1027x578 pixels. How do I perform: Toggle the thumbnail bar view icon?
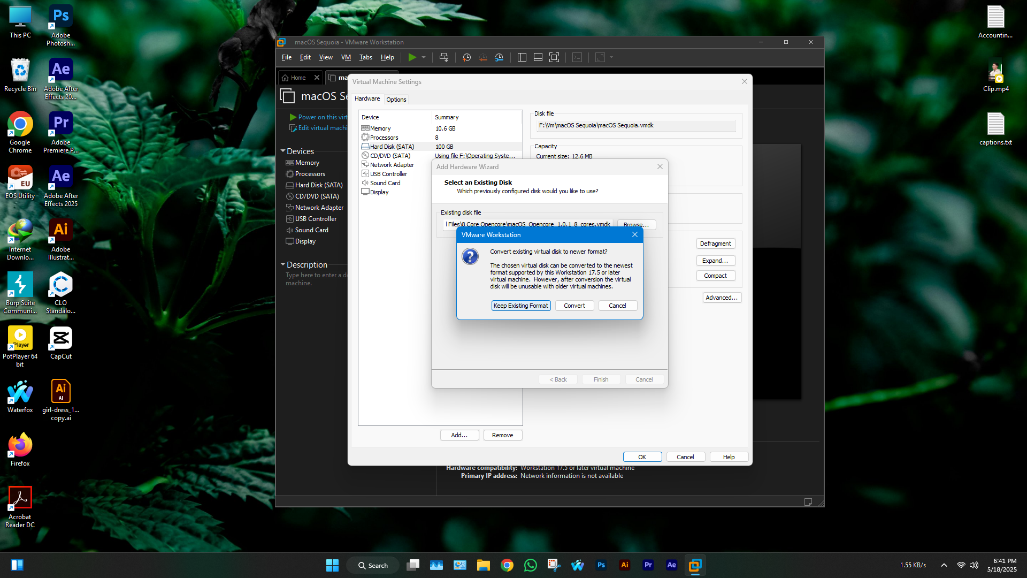[x=538, y=57]
